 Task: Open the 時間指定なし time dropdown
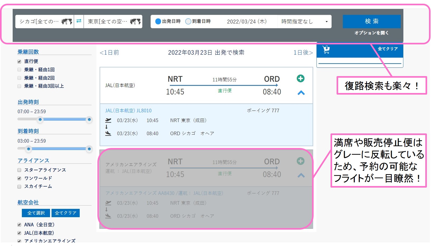(304, 21)
